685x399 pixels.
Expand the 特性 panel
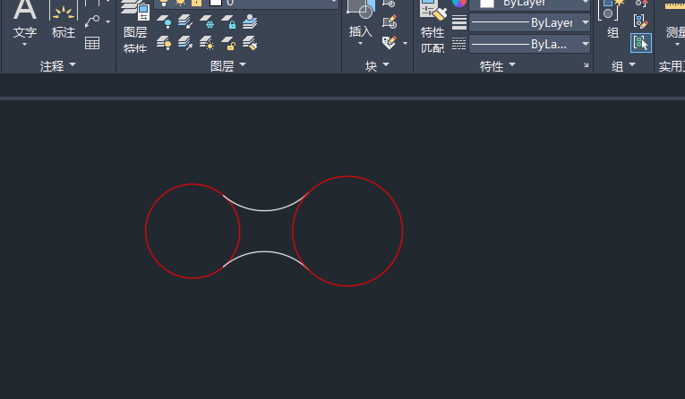(497, 66)
